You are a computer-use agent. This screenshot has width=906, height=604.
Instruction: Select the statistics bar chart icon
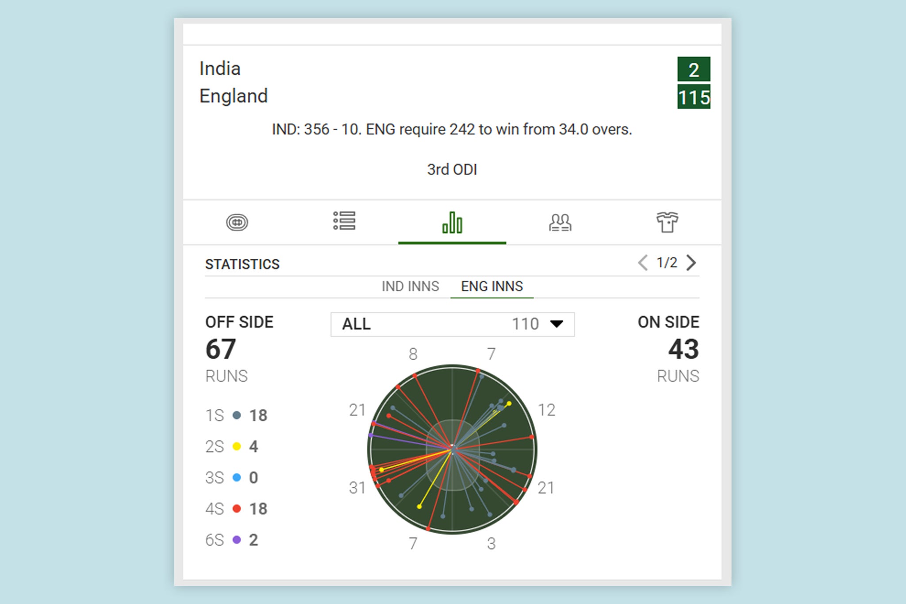point(452,222)
